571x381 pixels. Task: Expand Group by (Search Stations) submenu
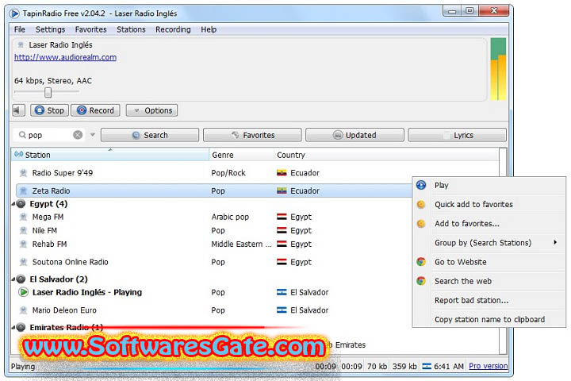pyautogui.click(x=489, y=243)
